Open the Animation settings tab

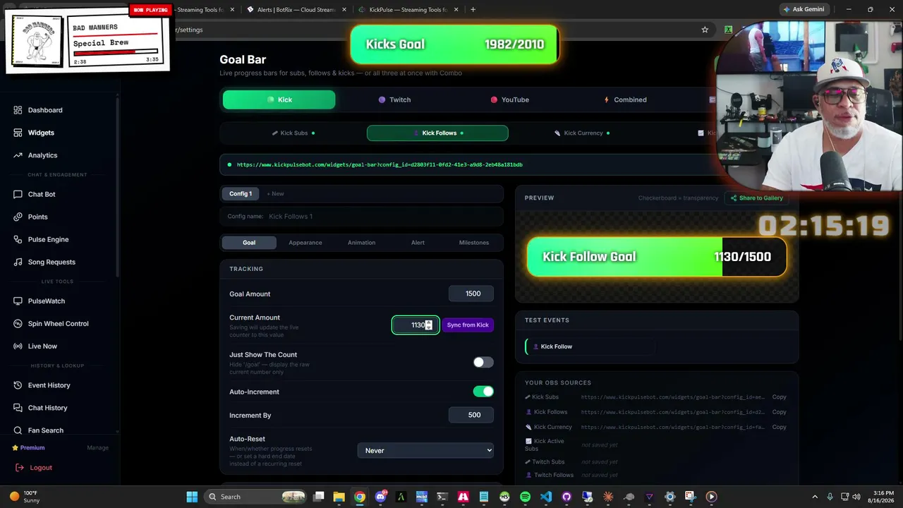coord(361,243)
